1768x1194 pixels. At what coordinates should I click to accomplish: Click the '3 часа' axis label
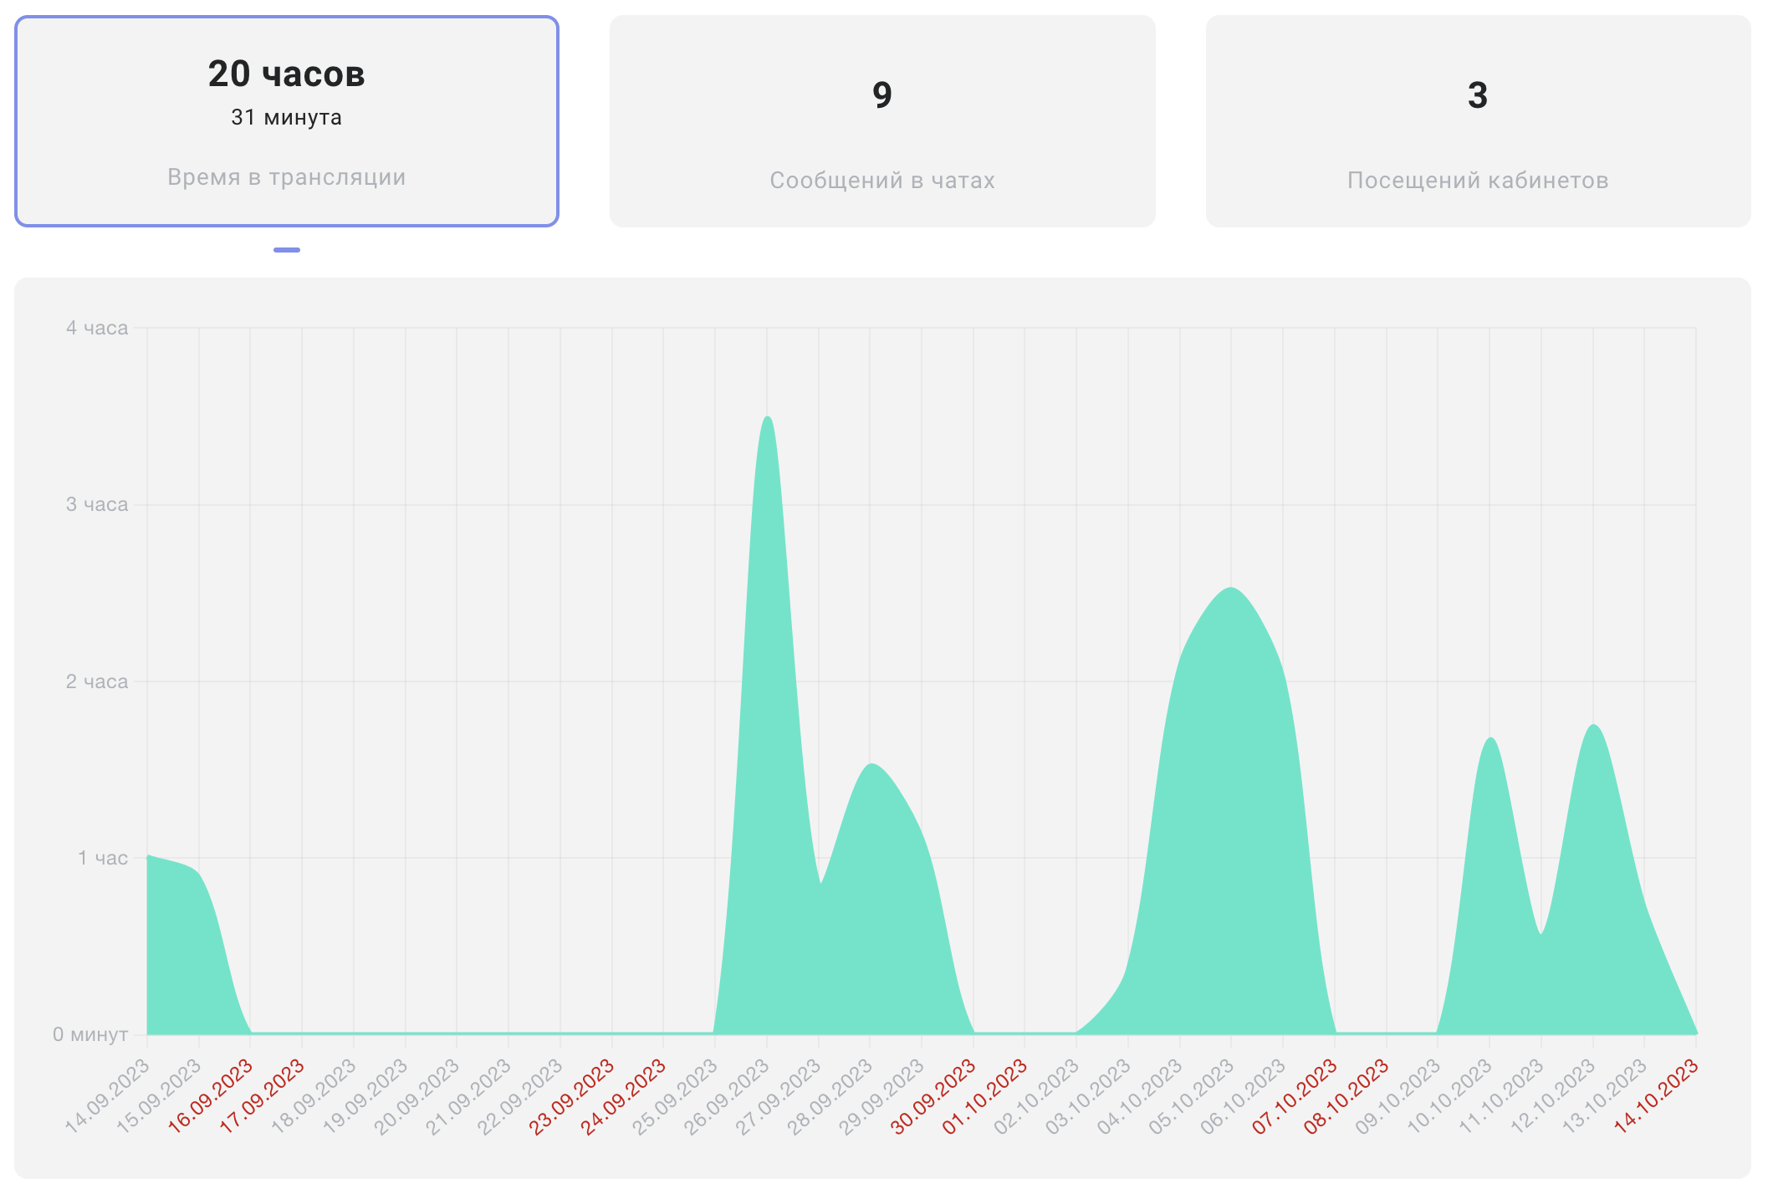click(x=97, y=504)
